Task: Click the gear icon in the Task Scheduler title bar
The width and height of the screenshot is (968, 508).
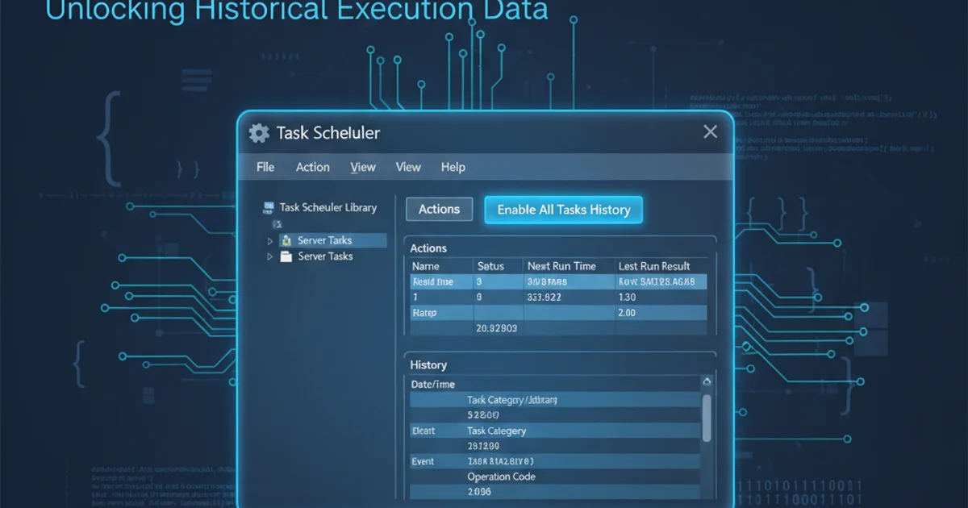Action: click(x=258, y=133)
